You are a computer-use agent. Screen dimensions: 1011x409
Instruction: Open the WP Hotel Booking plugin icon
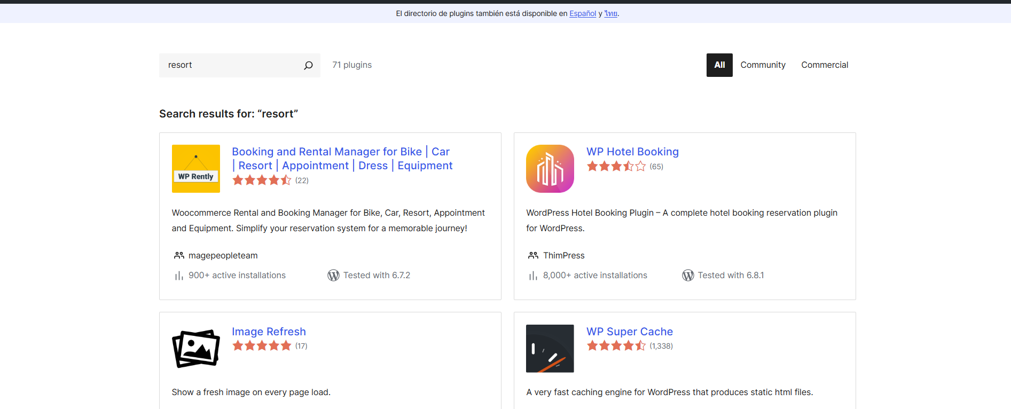tap(550, 169)
